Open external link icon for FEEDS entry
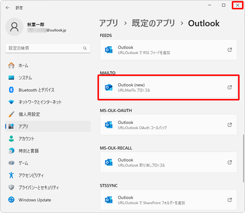The height and width of the screenshot is (213, 245). tap(230, 50)
